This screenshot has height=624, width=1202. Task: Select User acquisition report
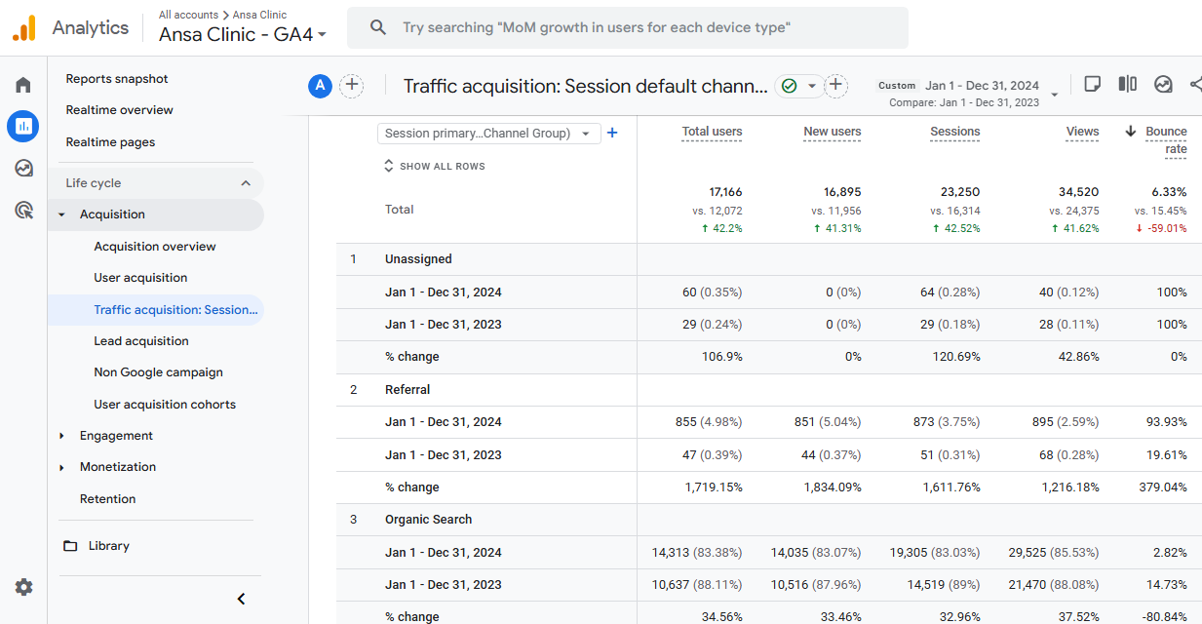tap(140, 278)
